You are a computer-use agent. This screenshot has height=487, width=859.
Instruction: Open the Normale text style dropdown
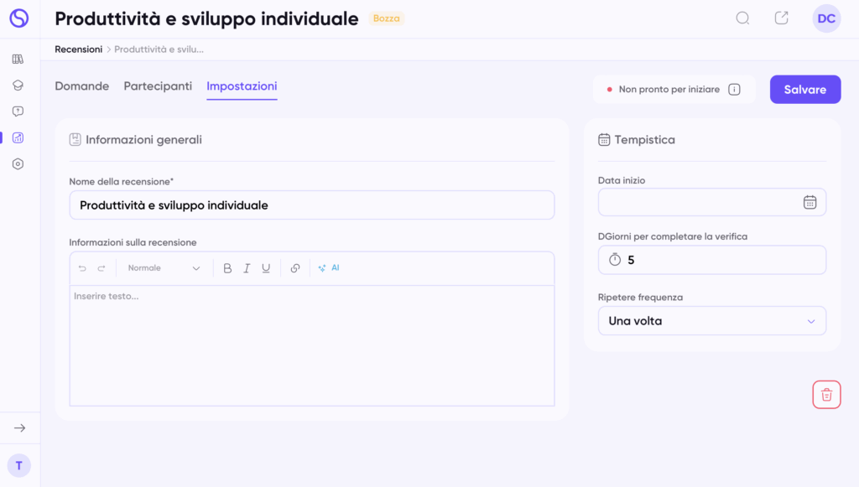coord(164,268)
